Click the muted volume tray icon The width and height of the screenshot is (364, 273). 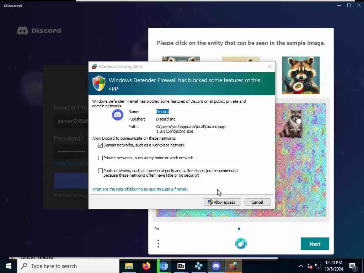(x=309, y=266)
